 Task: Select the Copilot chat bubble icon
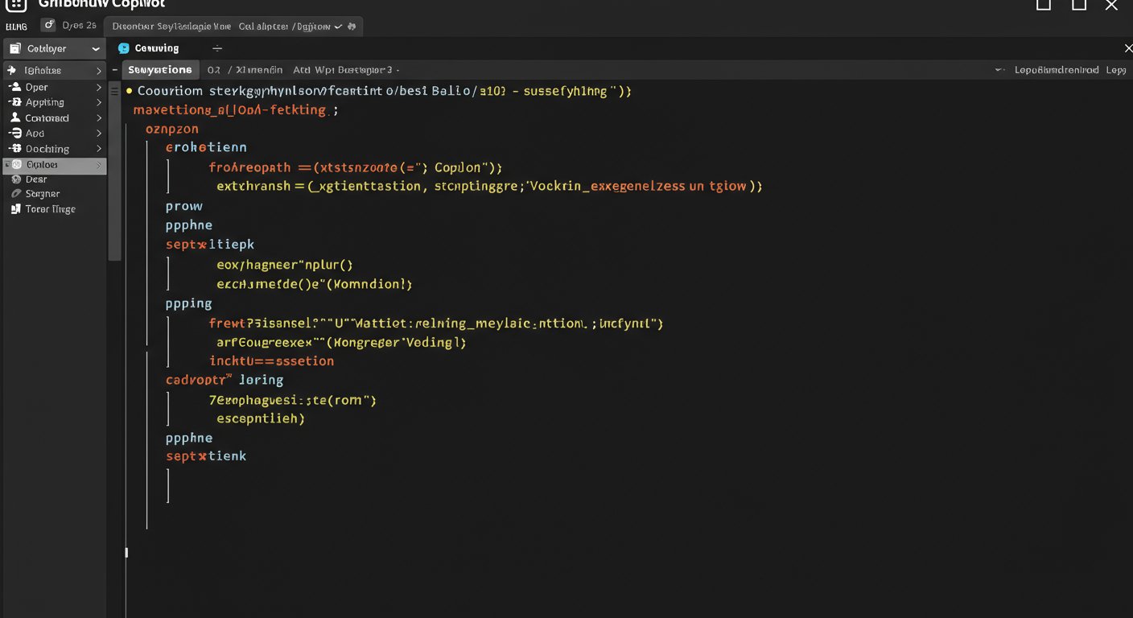pyautogui.click(x=123, y=47)
